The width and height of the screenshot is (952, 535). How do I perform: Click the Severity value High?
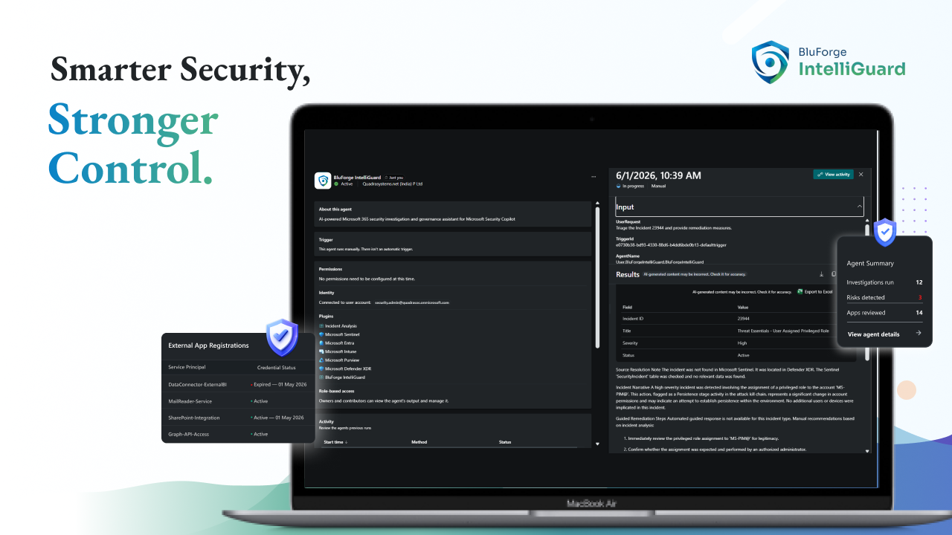coord(742,343)
